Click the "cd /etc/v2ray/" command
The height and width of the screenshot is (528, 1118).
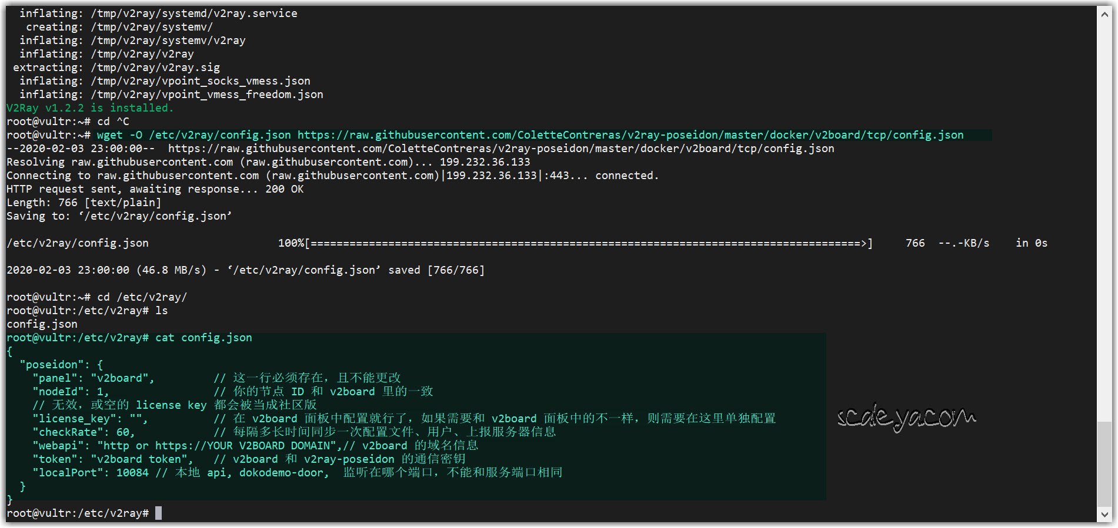142,297
